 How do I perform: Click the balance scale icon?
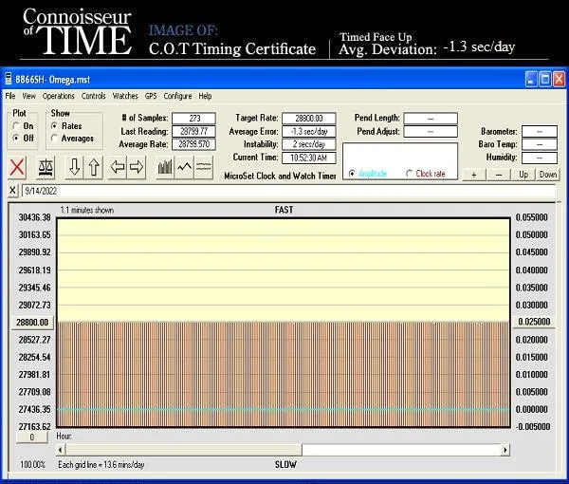pyautogui.click(x=46, y=167)
